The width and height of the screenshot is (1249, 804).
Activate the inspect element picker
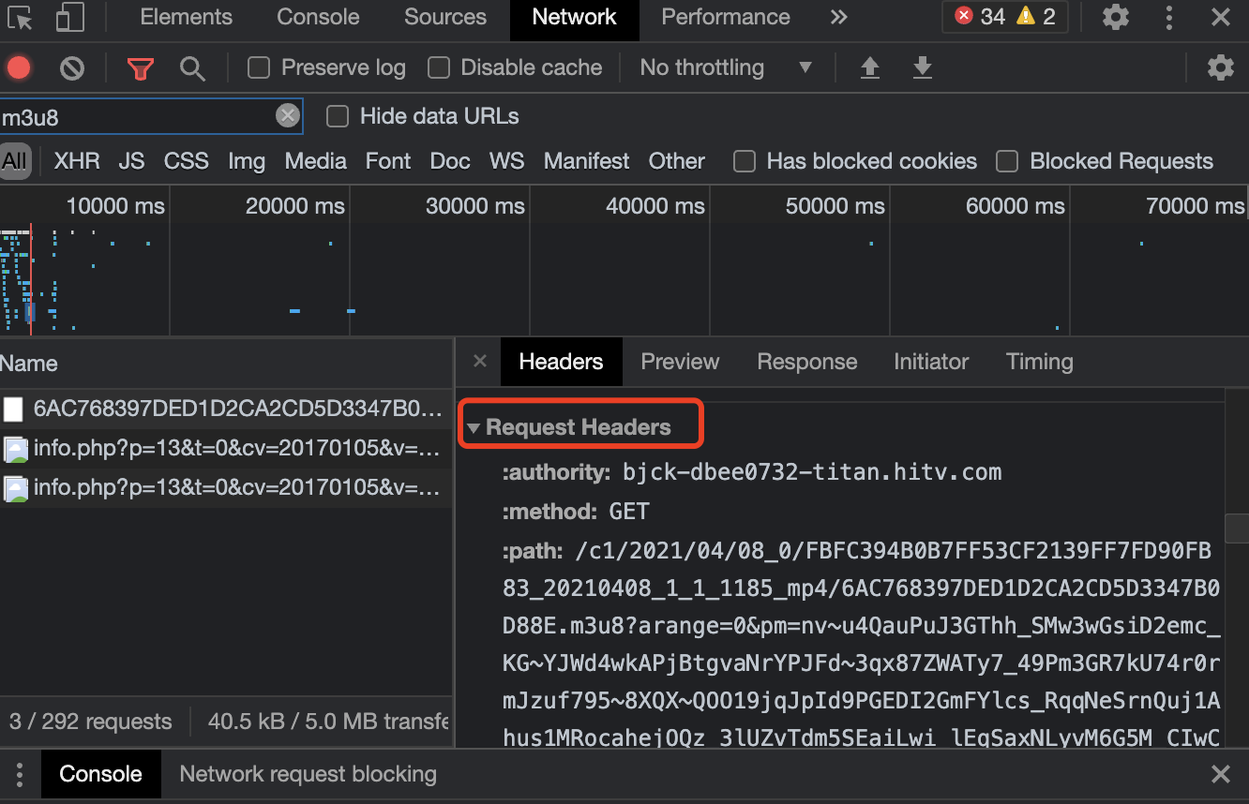tap(20, 17)
